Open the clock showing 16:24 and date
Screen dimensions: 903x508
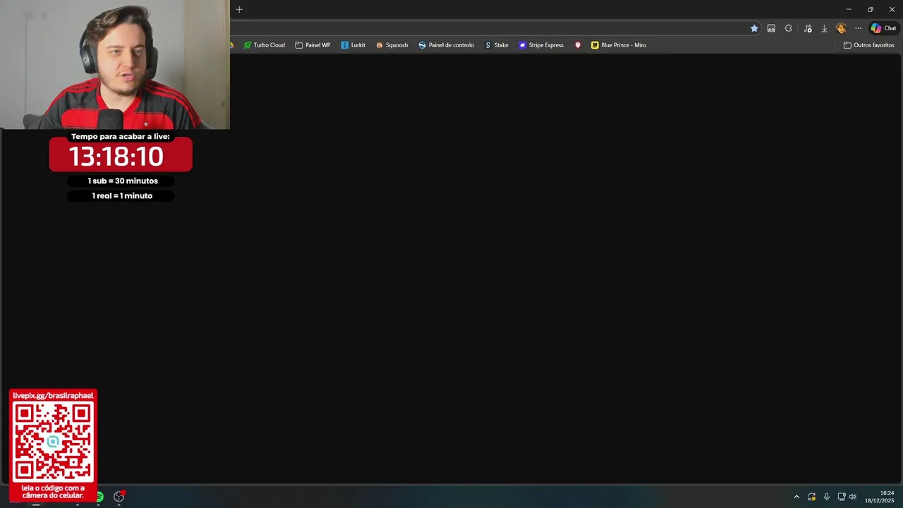coord(880,497)
